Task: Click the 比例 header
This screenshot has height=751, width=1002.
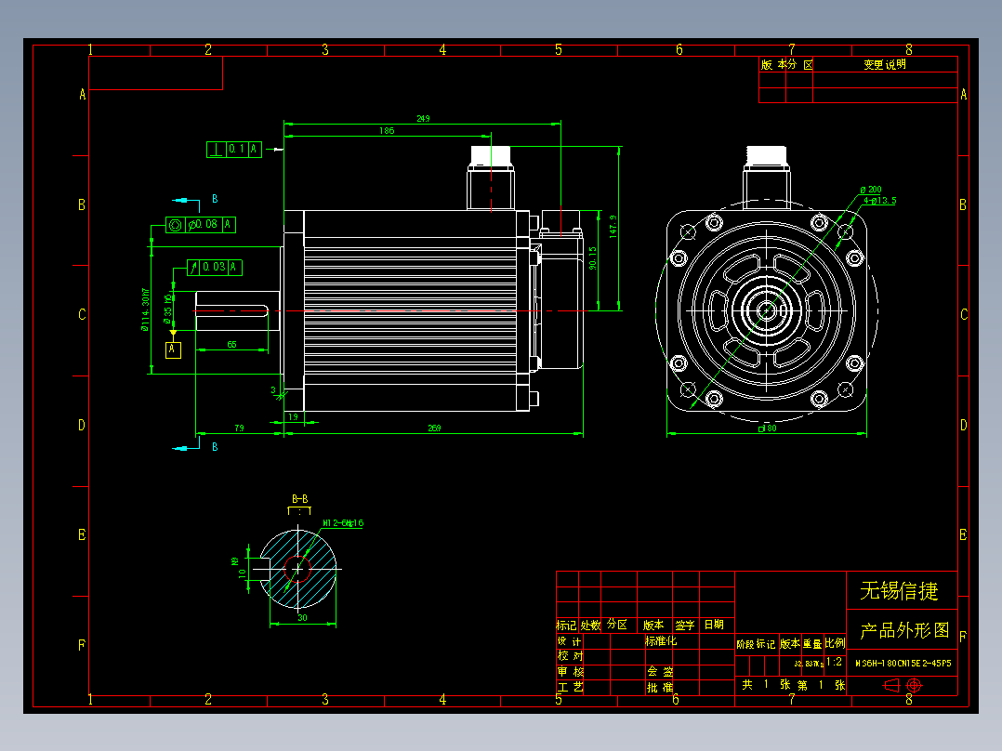Action: (835, 643)
